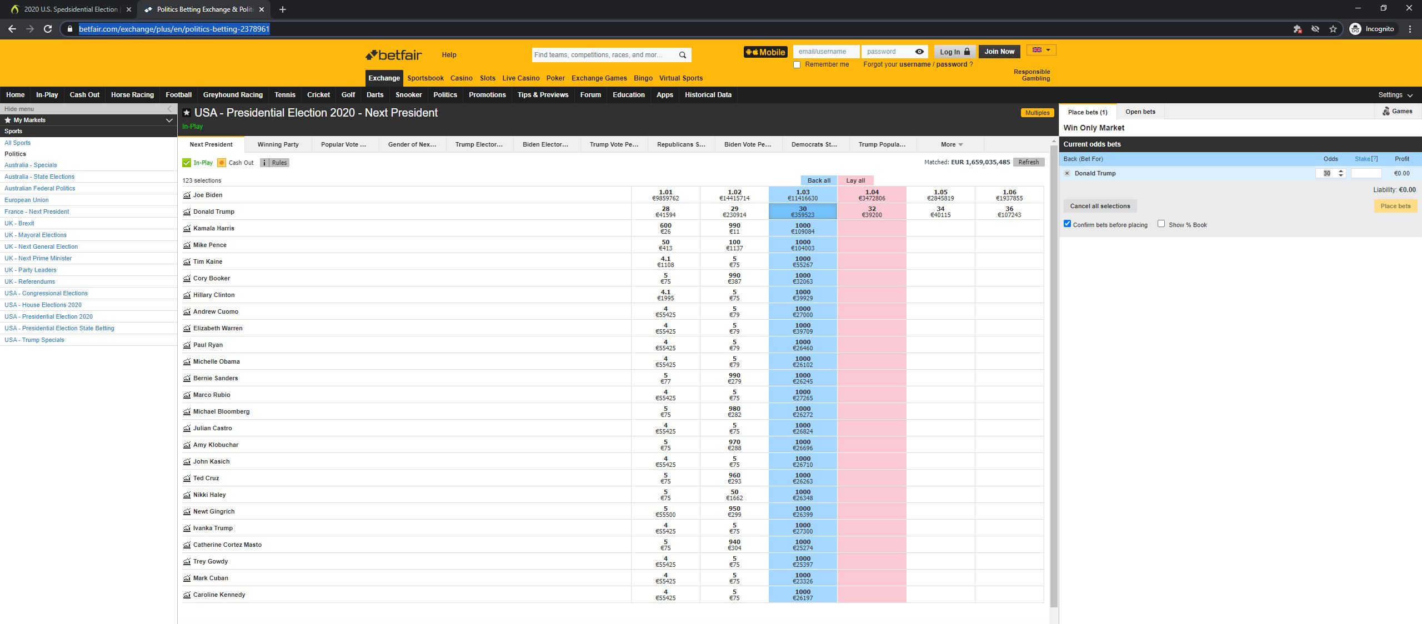Tick the Remember me checkbox
1422x624 pixels.
coord(797,65)
